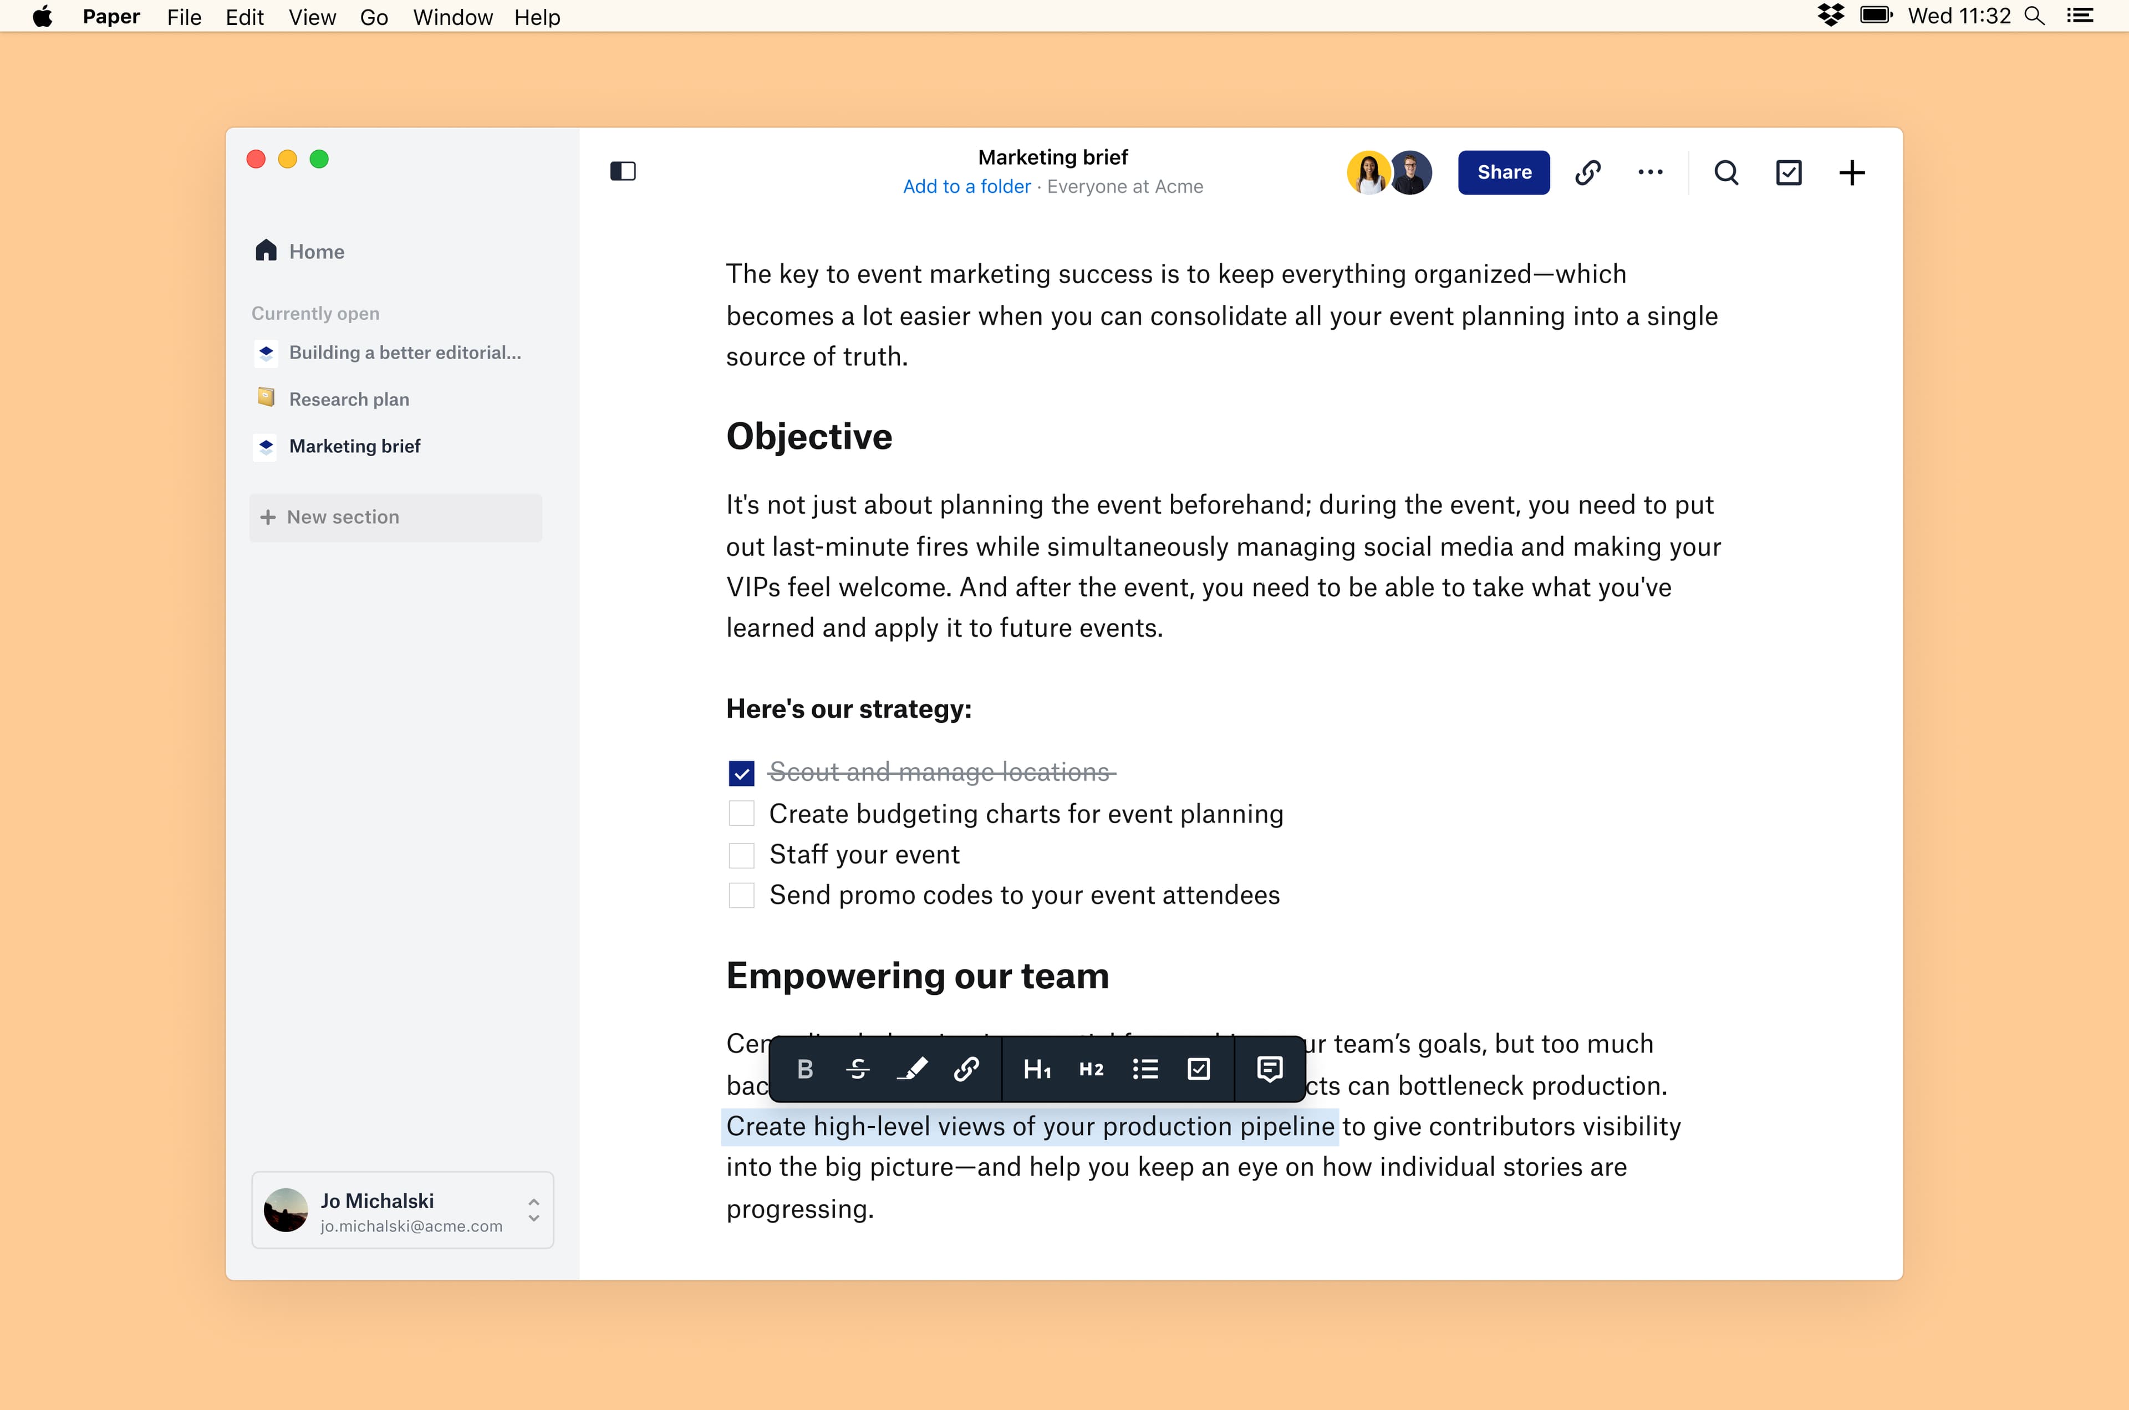This screenshot has width=2129, height=1410.
Task: Click the 'Currently open' section label
Action: pos(315,313)
